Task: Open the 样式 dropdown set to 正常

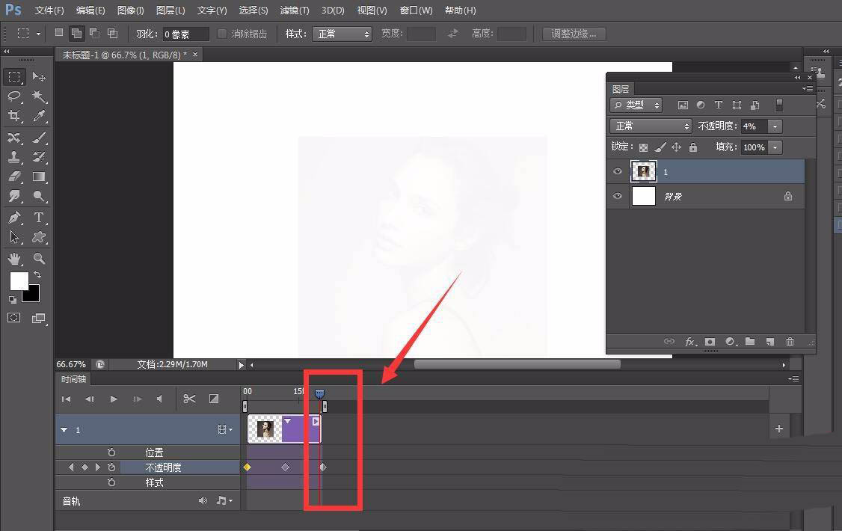Action: click(342, 34)
